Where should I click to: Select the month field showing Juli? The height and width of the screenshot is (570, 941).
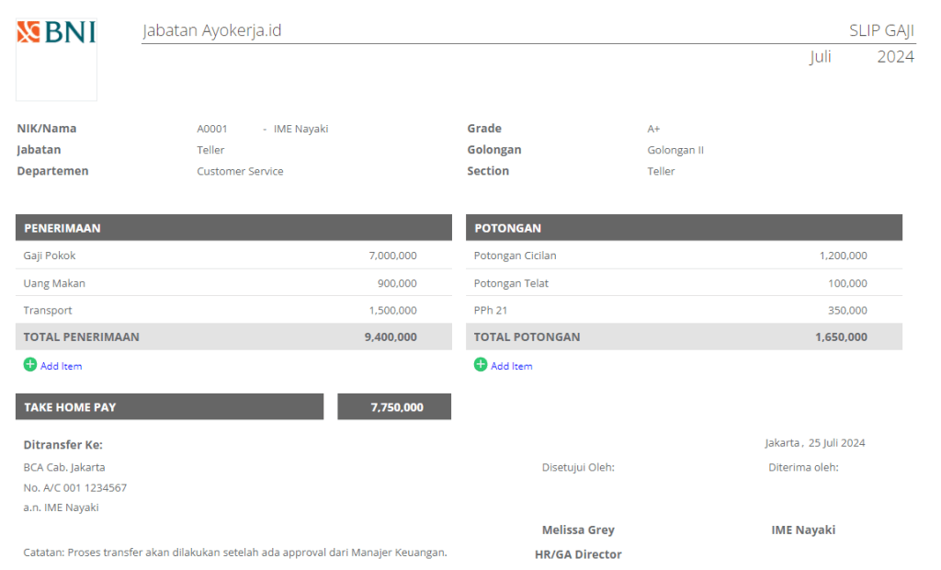820,57
